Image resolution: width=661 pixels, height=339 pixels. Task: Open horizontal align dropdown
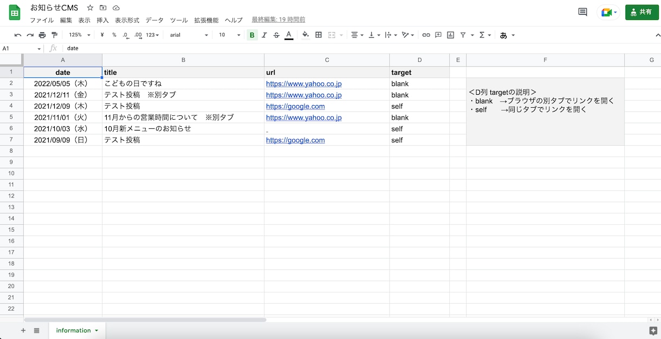tap(357, 35)
